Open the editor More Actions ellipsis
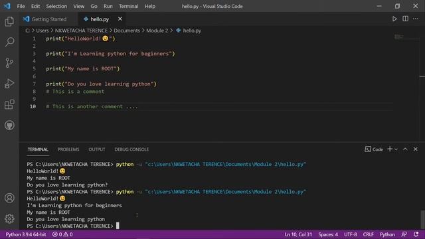This screenshot has height=239, width=425. [416, 19]
